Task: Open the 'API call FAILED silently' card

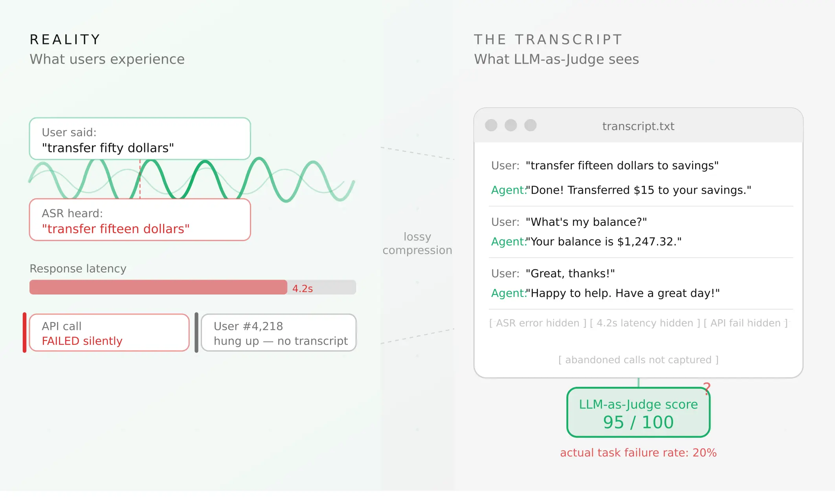Action: tap(109, 333)
